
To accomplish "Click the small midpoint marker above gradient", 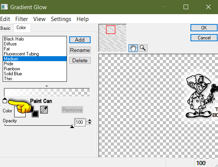I will coord(47,86).
